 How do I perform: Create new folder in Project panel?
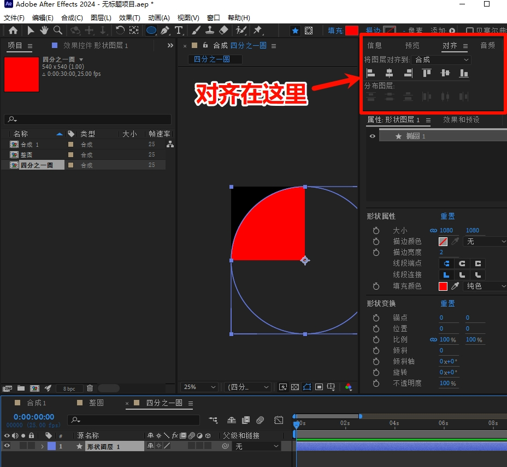tap(21, 388)
